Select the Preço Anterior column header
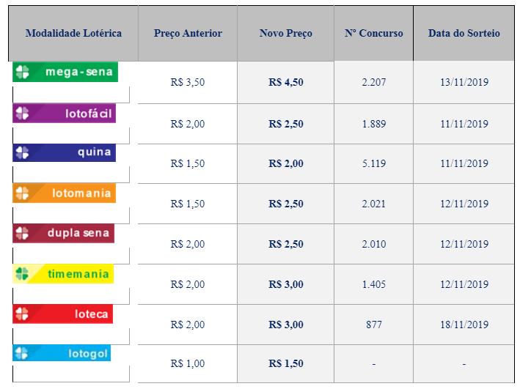The width and height of the screenshot is (520, 389). coord(188,34)
